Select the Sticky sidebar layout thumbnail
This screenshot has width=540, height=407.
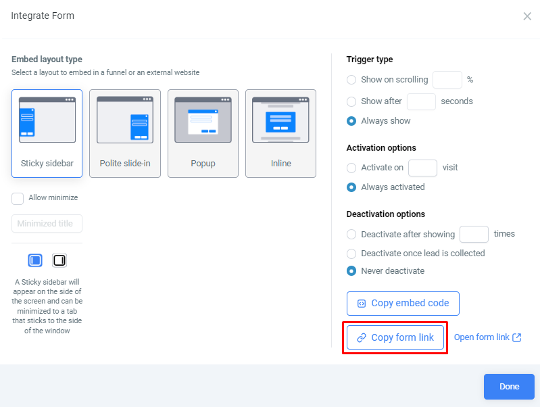coord(47,133)
